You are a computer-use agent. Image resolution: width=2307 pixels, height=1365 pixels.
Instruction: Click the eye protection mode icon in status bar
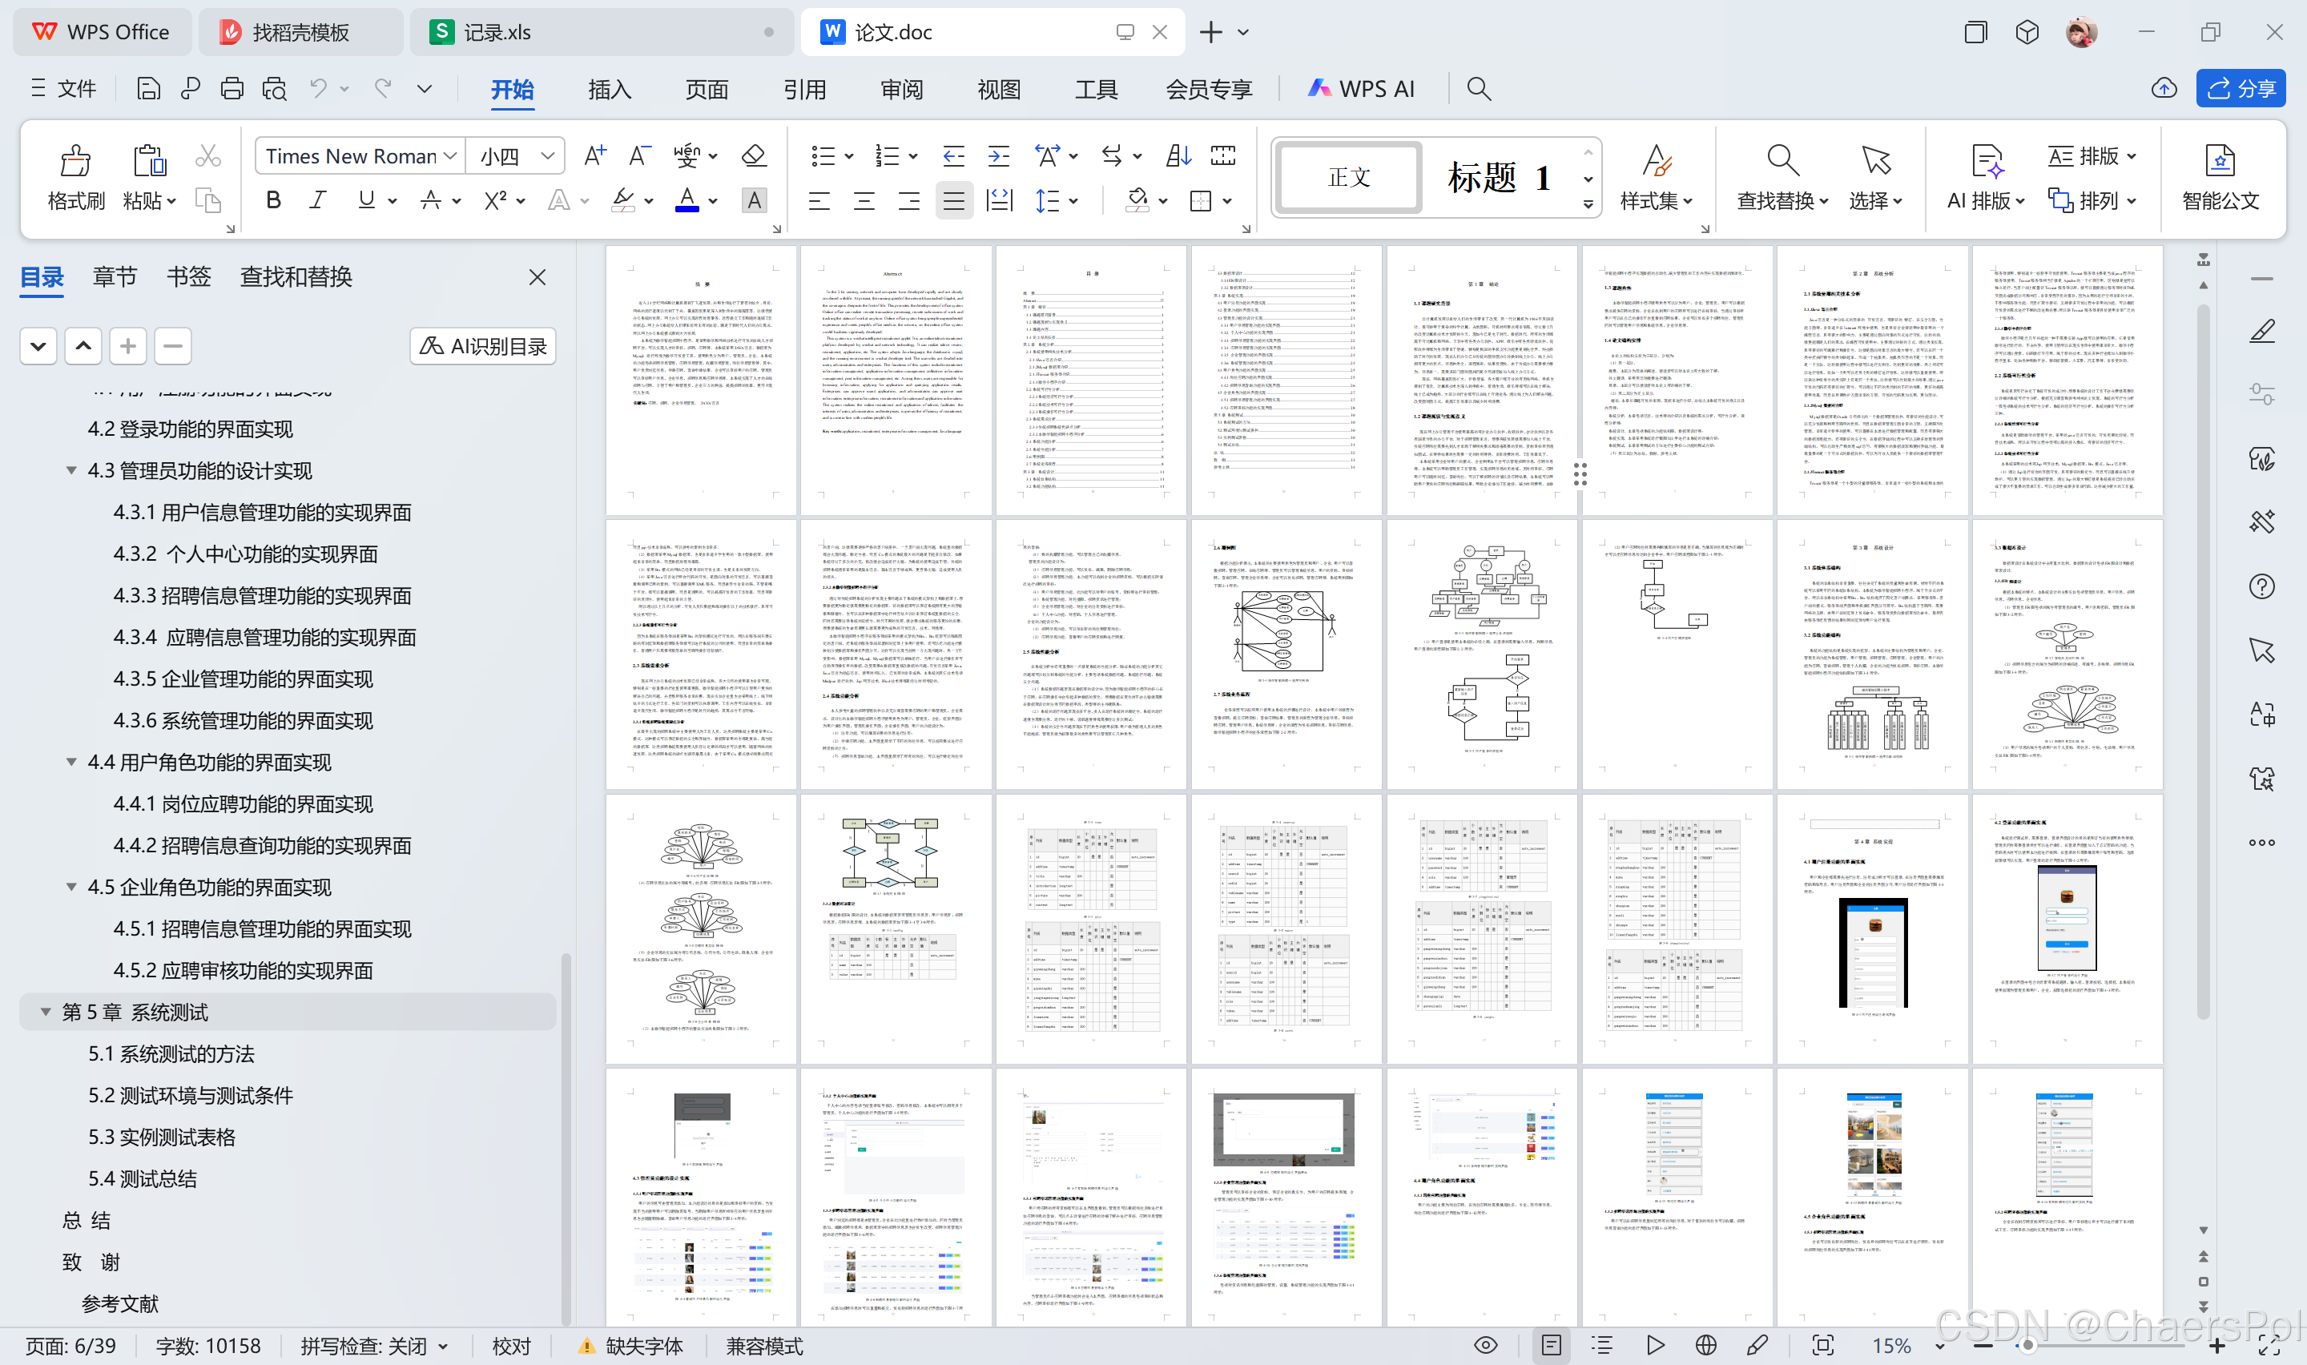(x=1485, y=1345)
